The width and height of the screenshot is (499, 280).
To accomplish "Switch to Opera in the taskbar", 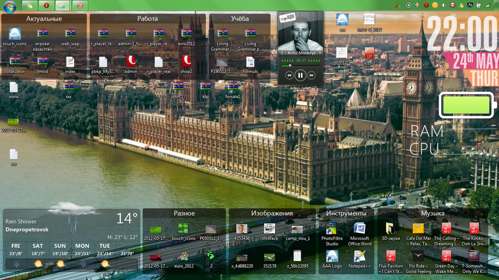I will coord(46,5).
